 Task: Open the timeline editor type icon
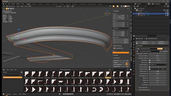(4, 94)
